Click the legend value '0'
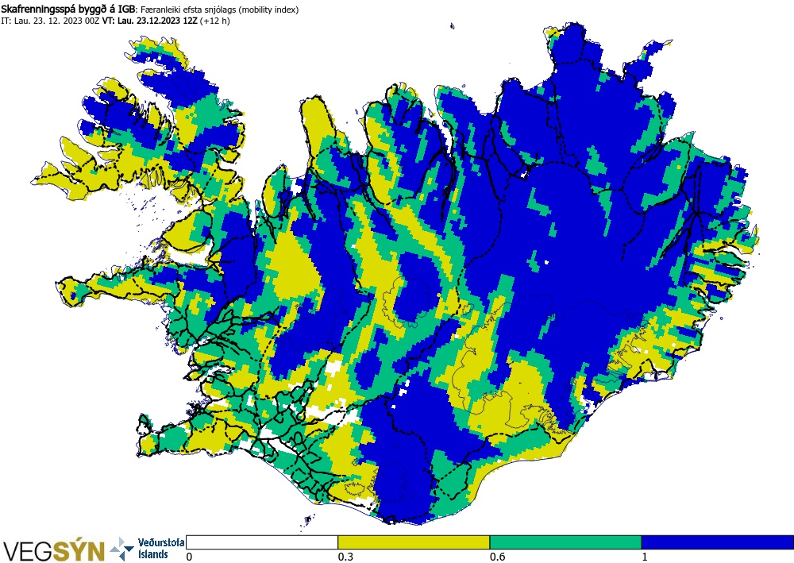 190,557
